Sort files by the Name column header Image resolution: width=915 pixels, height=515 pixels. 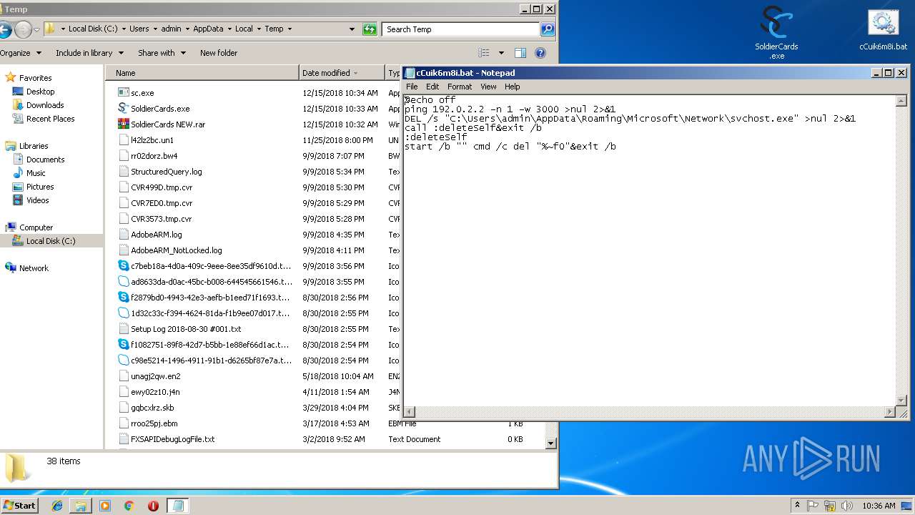tap(202, 73)
